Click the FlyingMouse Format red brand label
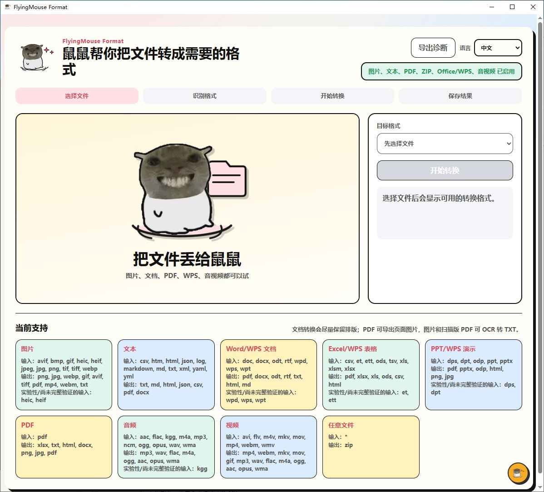Image resolution: width=544 pixels, height=492 pixels. [93, 41]
